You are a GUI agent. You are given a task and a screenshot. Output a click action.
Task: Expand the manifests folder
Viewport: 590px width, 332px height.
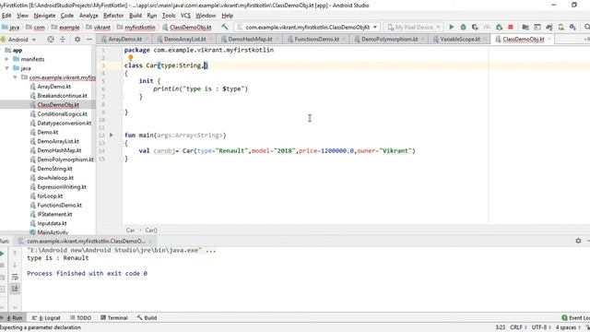tap(6, 59)
